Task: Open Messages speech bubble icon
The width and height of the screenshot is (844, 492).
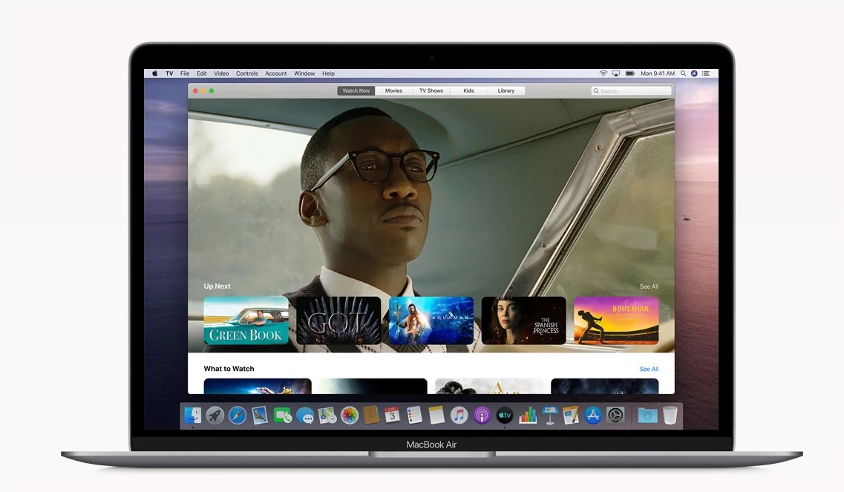Action: pos(305,416)
